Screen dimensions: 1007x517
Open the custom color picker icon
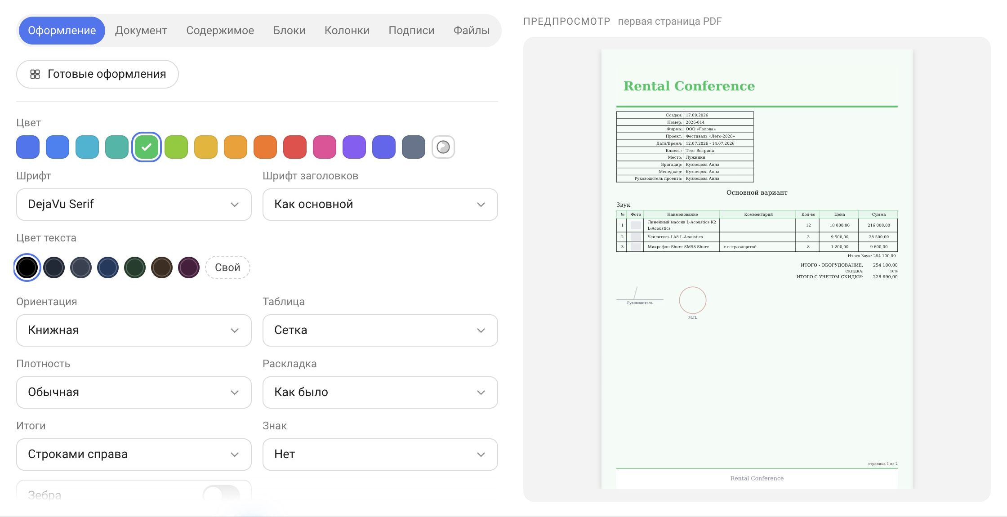coord(443,147)
